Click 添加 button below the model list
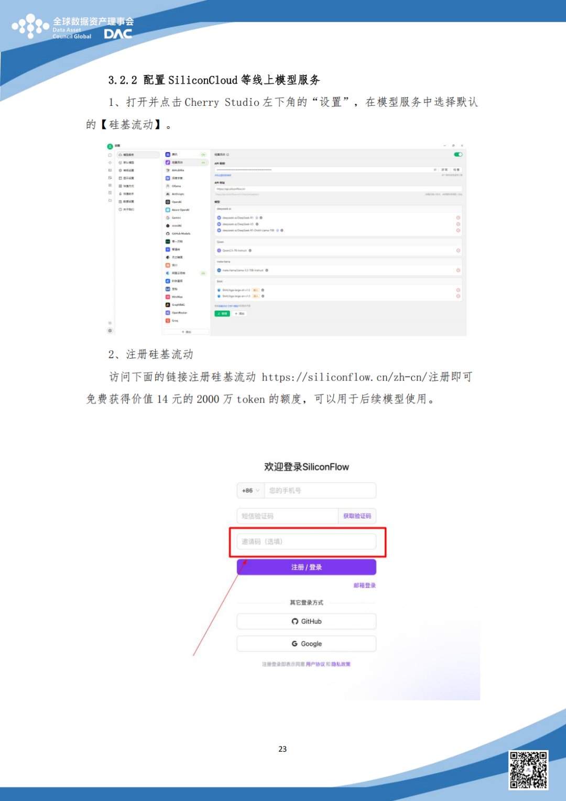566x801 pixels. 240,313
